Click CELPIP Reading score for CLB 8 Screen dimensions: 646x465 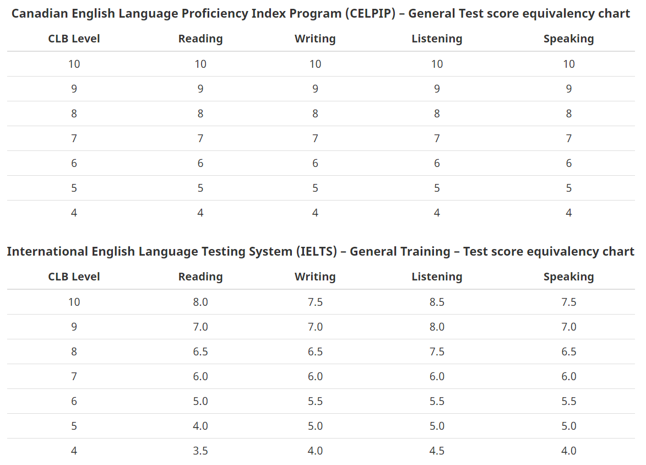click(x=200, y=114)
